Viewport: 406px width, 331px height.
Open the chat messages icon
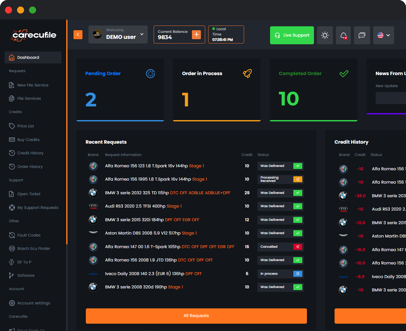click(x=362, y=35)
